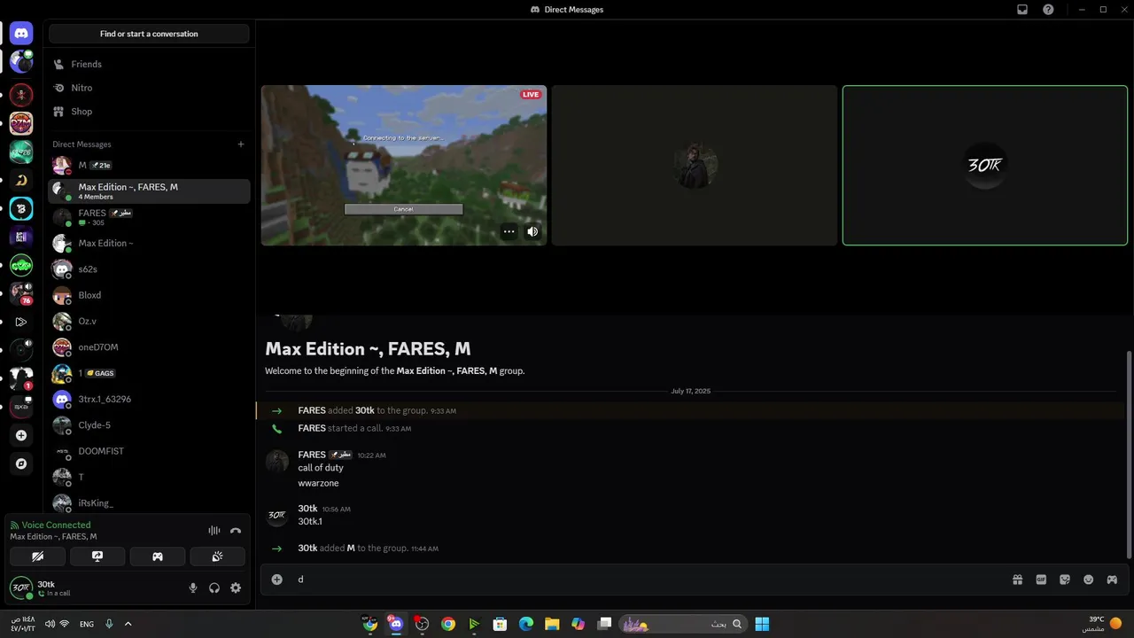The image size is (1134, 638).
Task: Open DM with s62s
Action: tap(149, 268)
